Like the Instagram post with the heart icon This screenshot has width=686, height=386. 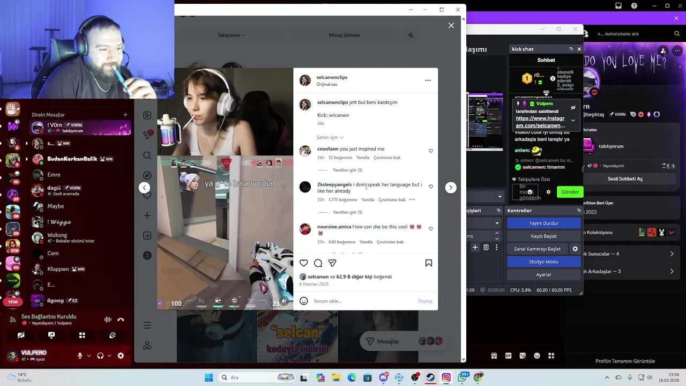(x=304, y=263)
